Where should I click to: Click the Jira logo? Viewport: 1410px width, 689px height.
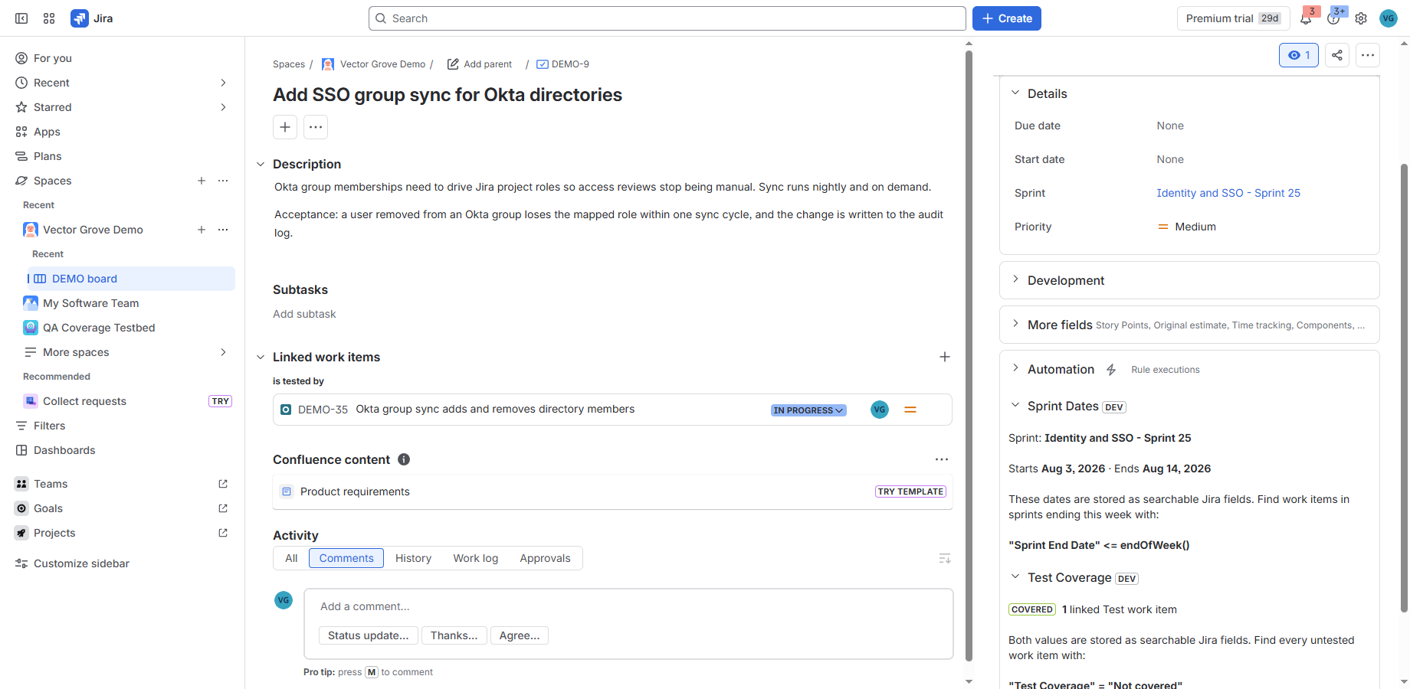(x=92, y=18)
